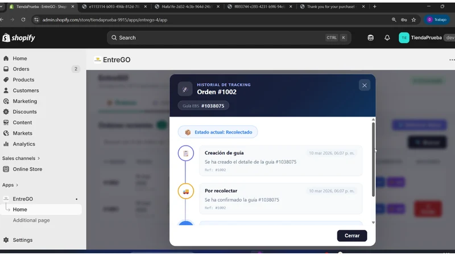This screenshot has height=256, width=455.
Task: Click the Settings gear icon
Action: click(6, 240)
